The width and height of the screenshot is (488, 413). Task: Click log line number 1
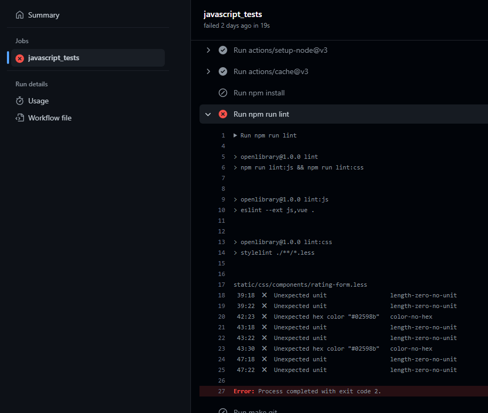pos(223,135)
